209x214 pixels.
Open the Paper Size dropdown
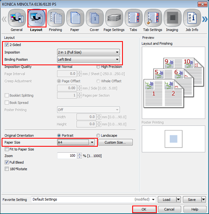click(x=76, y=142)
